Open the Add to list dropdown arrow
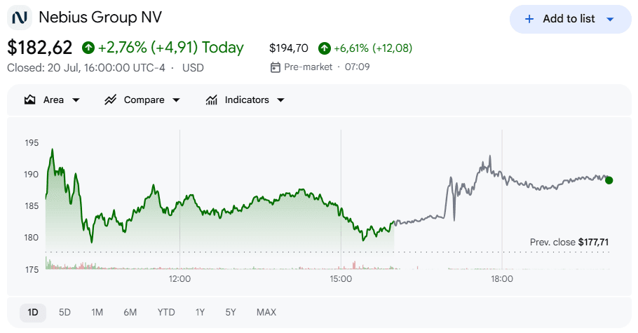This screenshot has height=333, width=638. click(610, 19)
